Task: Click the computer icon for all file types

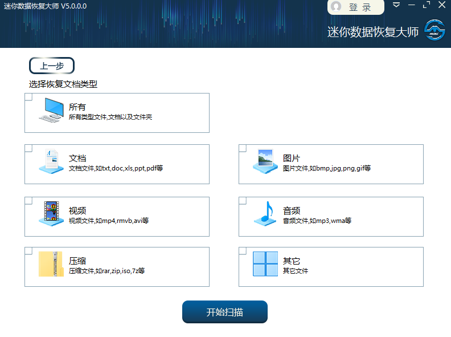Action: coord(51,109)
